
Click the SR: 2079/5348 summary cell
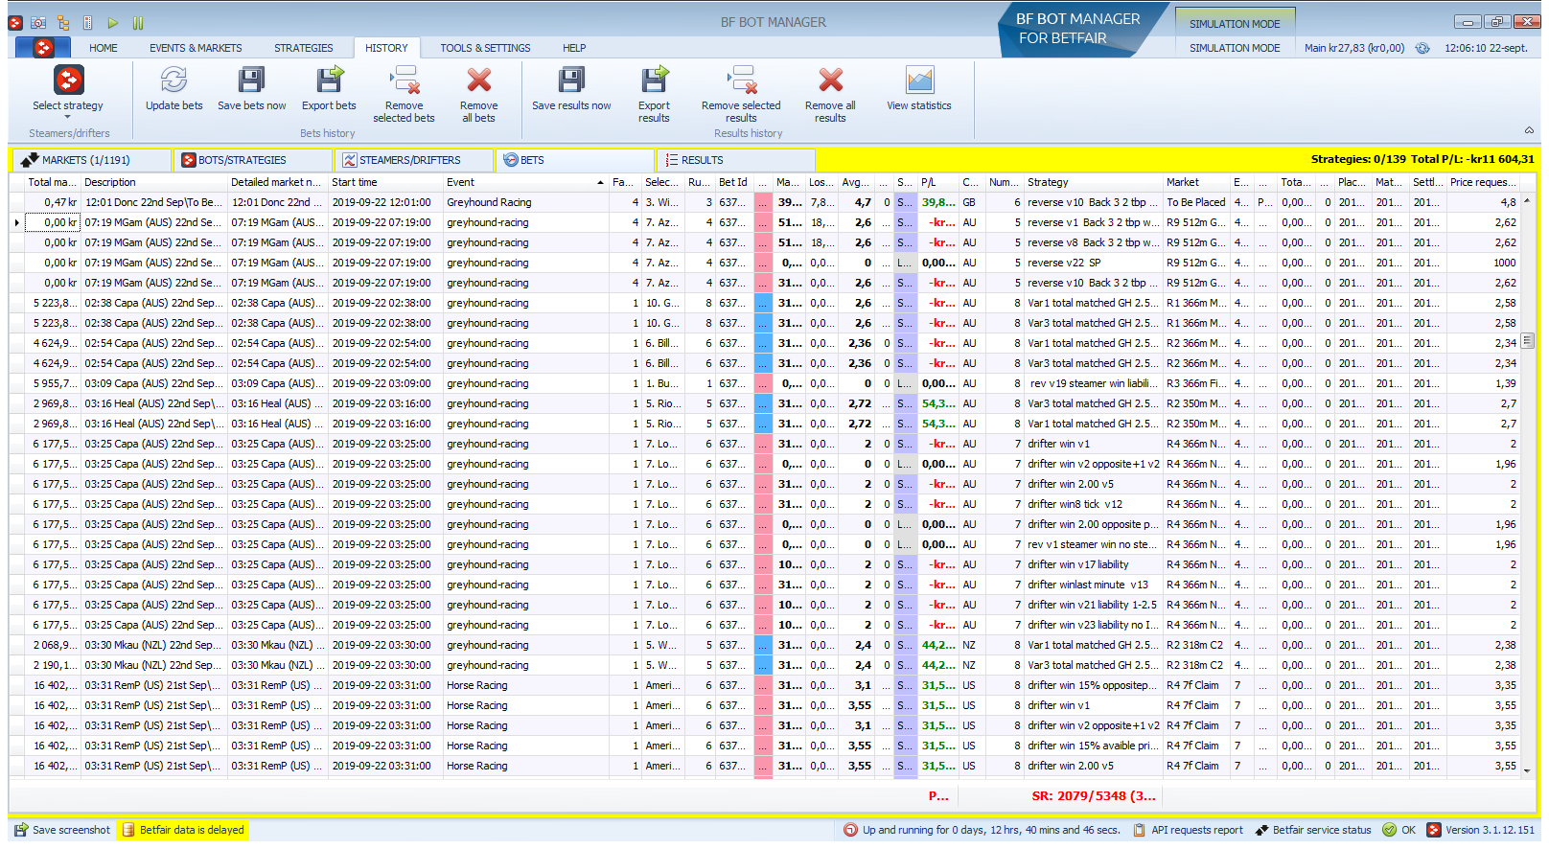pyautogui.click(x=1094, y=795)
